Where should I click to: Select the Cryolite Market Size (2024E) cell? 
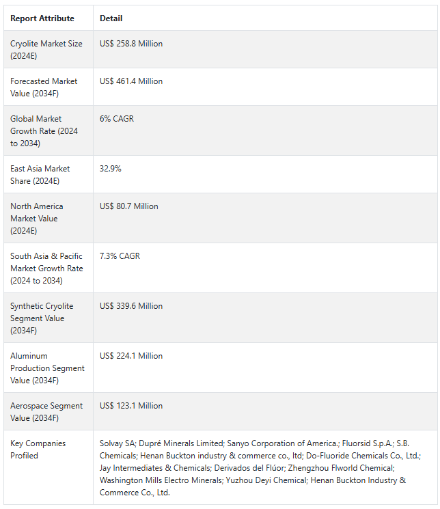click(x=46, y=50)
